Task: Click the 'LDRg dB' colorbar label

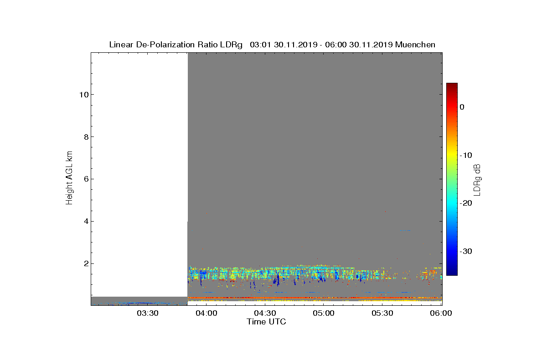Action: pyautogui.click(x=477, y=179)
